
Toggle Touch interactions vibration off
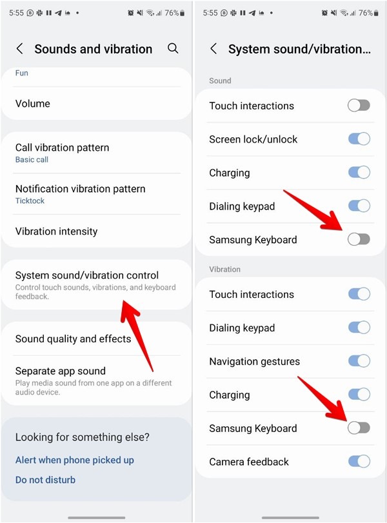359,295
